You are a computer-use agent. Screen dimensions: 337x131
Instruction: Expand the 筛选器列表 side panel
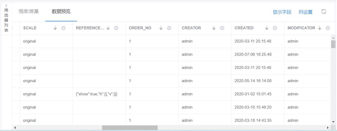[6, 18]
